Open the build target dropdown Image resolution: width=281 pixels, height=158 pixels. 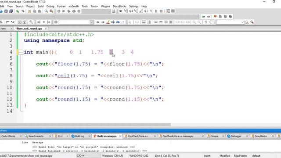tap(97, 11)
